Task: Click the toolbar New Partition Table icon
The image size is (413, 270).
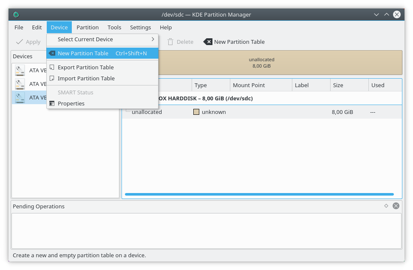Action: point(208,42)
